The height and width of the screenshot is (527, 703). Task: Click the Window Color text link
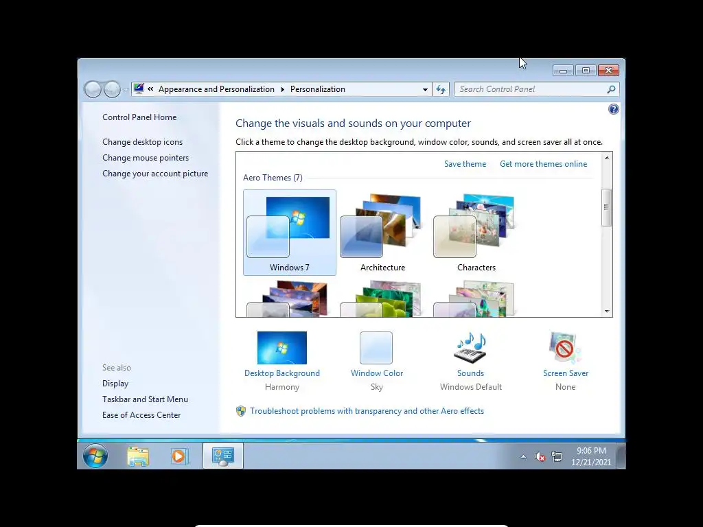377,373
